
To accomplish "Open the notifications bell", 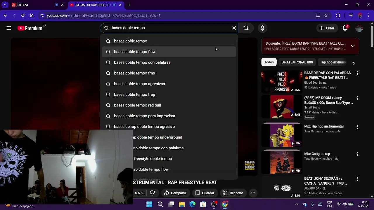I will 345,28.
